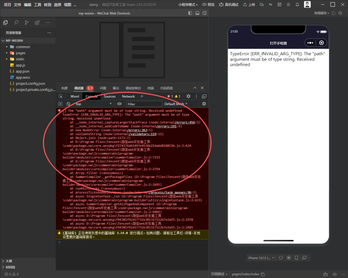Screen dimensions: 348x278
Task: Open DevTools settings gear beside warning count
Action: [x=188, y=96]
